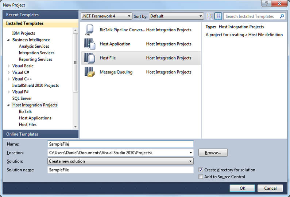Select the Visual C++ tree label

point(22,79)
